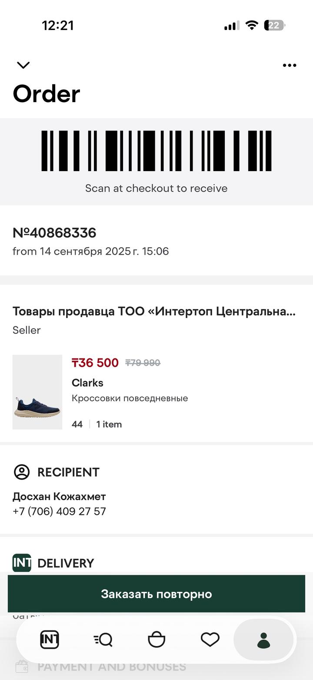Open the shopping basket tab
313x680 pixels.
pos(156,640)
